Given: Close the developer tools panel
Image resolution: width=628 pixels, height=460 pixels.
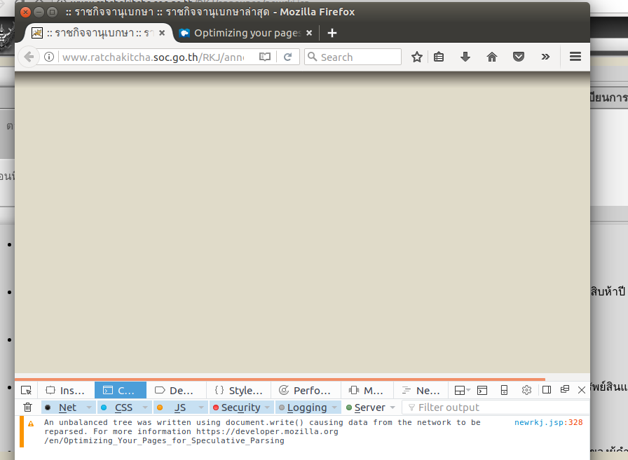Looking at the screenshot, I should click(582, 390).
